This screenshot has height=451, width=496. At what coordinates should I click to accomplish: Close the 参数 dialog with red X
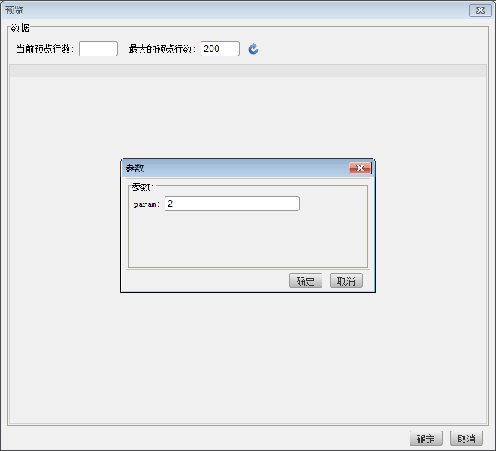(x=360, y=168)
